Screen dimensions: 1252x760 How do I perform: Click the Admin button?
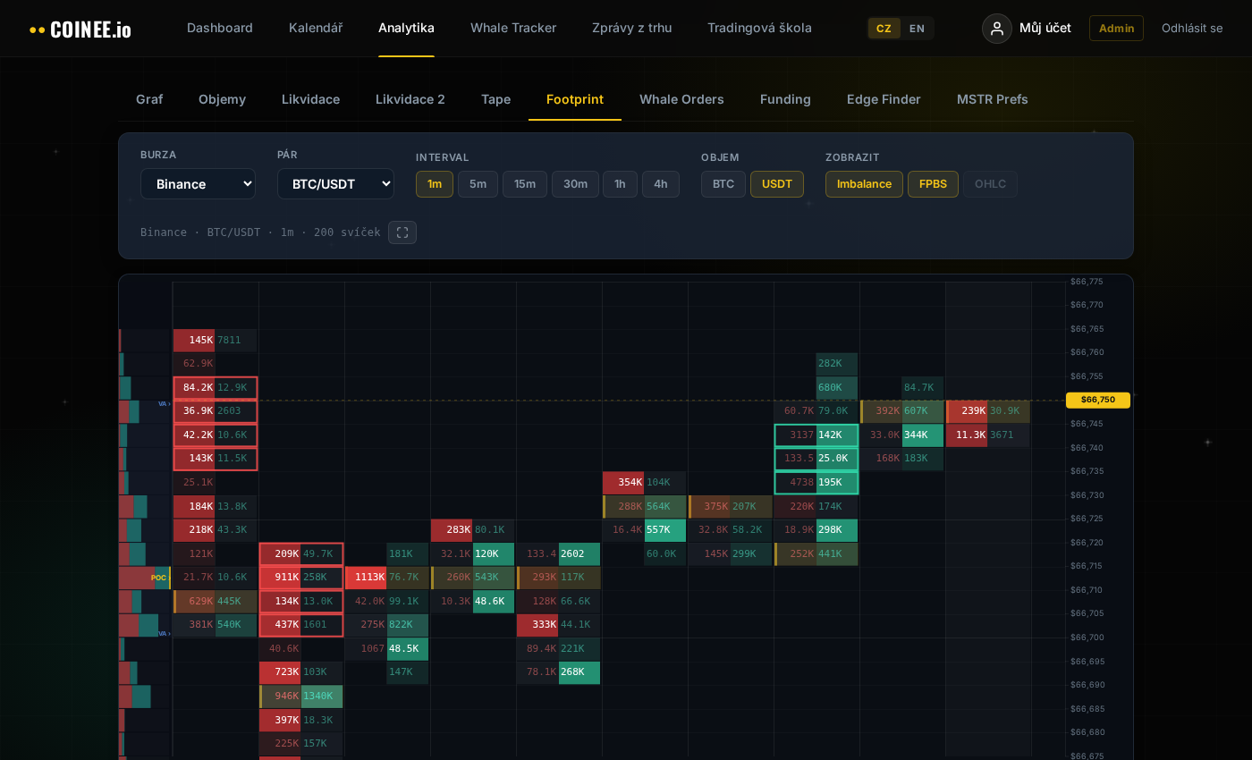1116,28
